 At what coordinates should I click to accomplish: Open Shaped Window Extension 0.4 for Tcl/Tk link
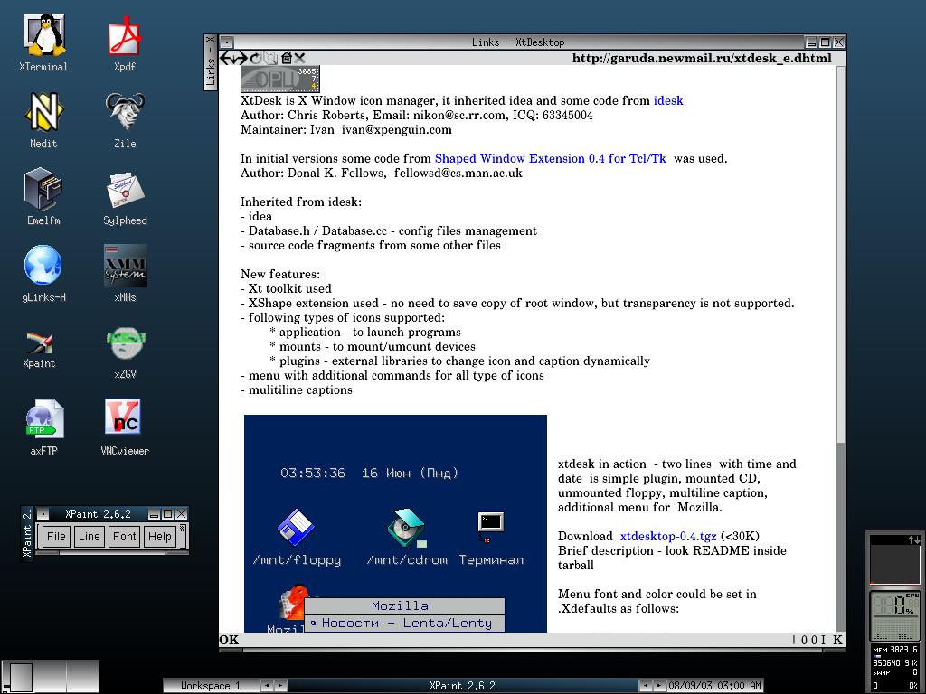click(550, 159)
